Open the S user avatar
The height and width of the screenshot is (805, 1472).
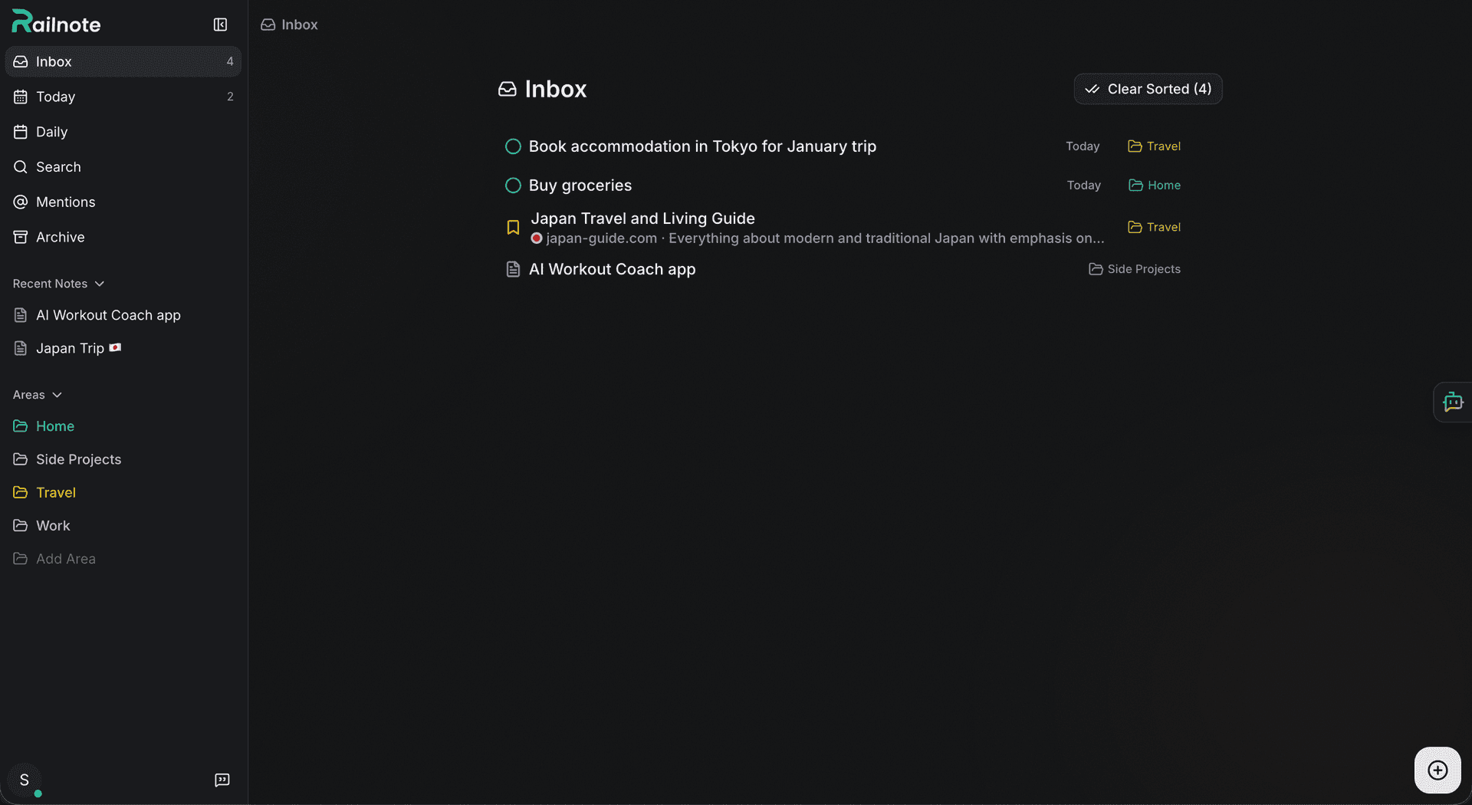point(25,780)
